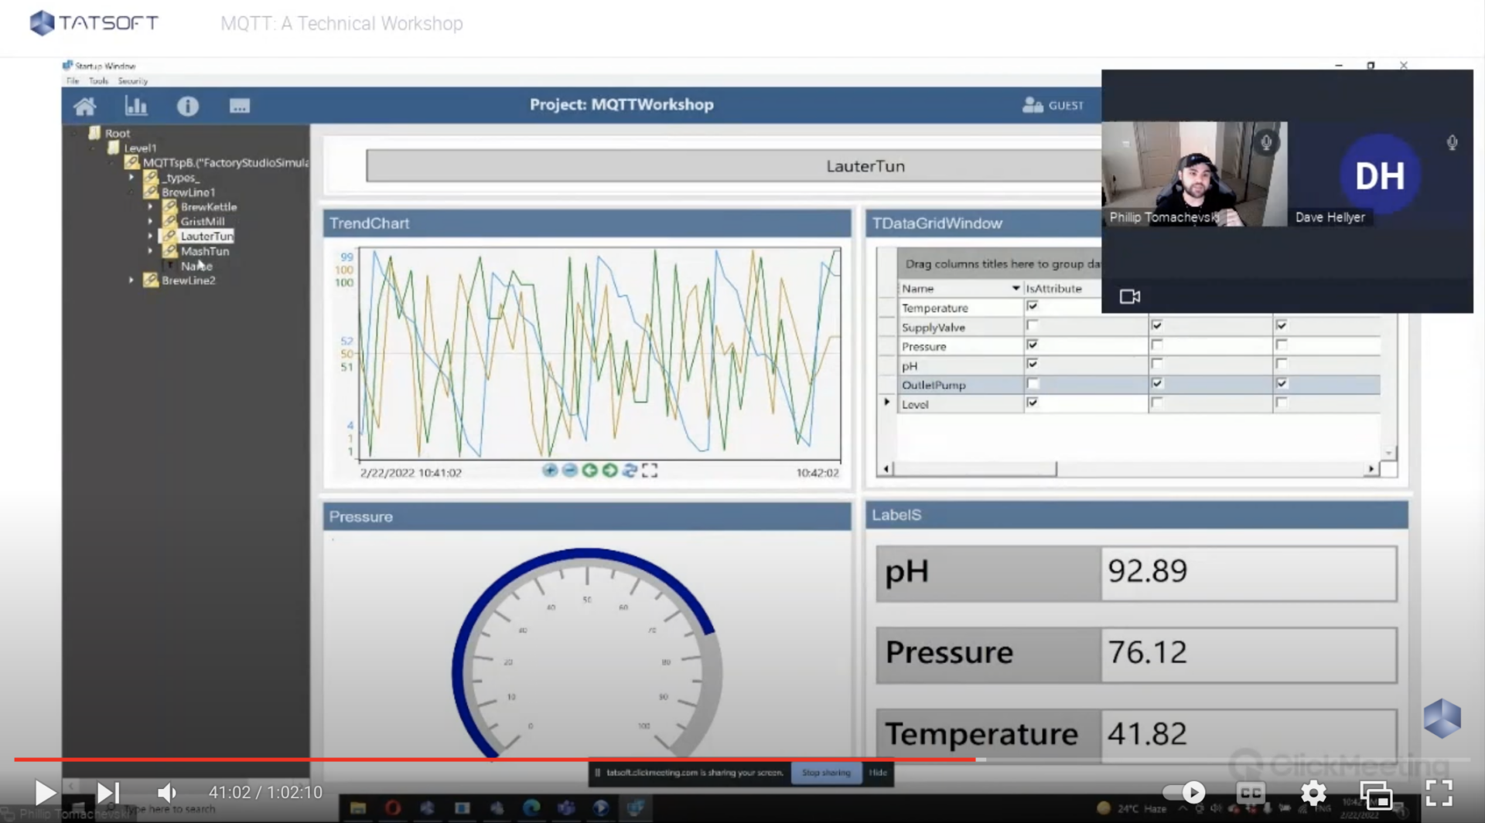Select the Name item under BrewLine1
This screenshot has height=823, width=1485.
(196, 266)
